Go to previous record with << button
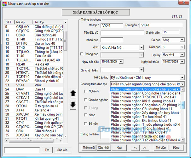 [135, 147]
